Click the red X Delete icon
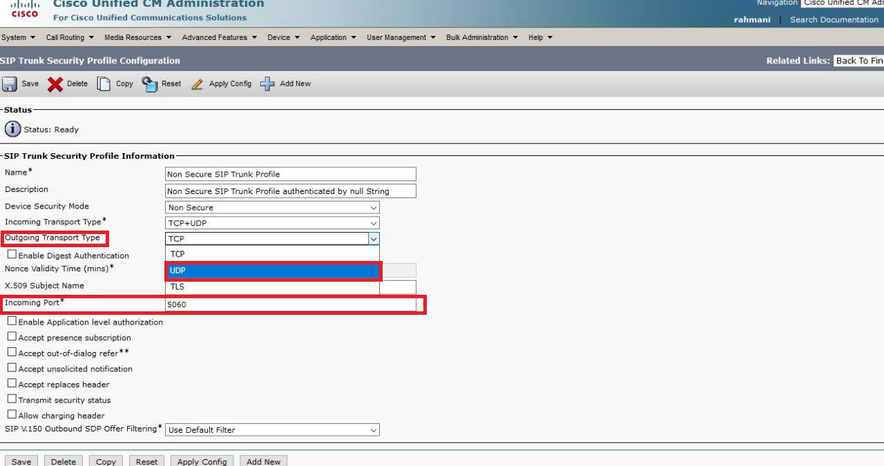The image size is (884, 466). [55, 84]
